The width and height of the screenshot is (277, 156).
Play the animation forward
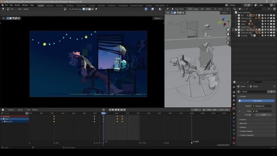[119, 110]
